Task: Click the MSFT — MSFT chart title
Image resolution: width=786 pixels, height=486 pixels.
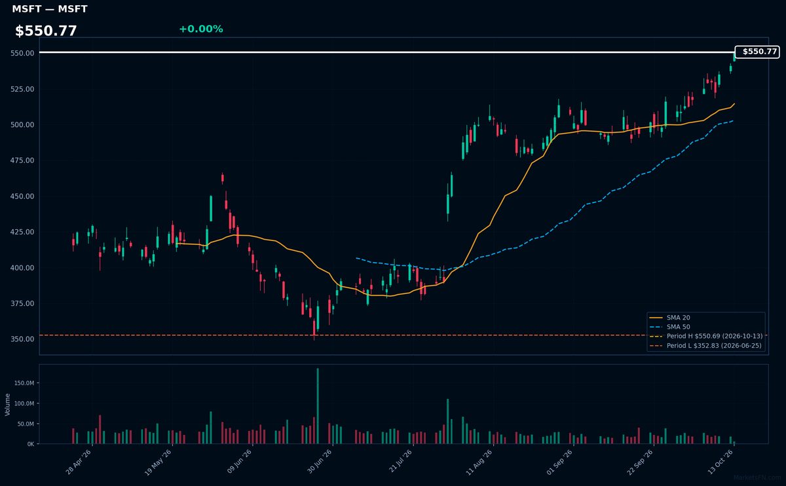Action: [x=50, y=9]
